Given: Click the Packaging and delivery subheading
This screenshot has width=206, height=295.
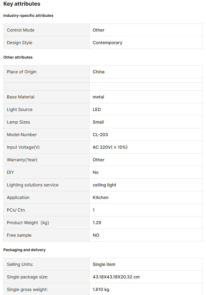Looking at the screenshot, I should pyautogui.click(x=24, y=250).
